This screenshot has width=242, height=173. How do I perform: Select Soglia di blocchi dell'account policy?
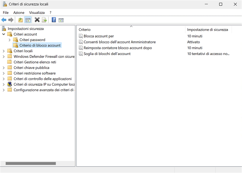point(107,54)
